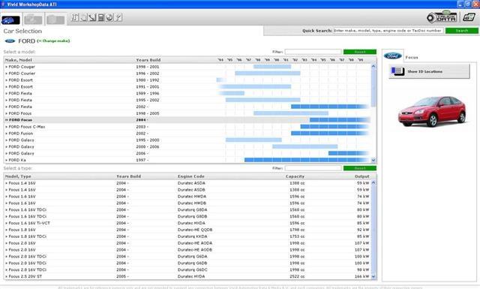Click the Quick Search input field
Image resolution: width=480 pixels, height=289 pixels.
(x=388, y=31)
